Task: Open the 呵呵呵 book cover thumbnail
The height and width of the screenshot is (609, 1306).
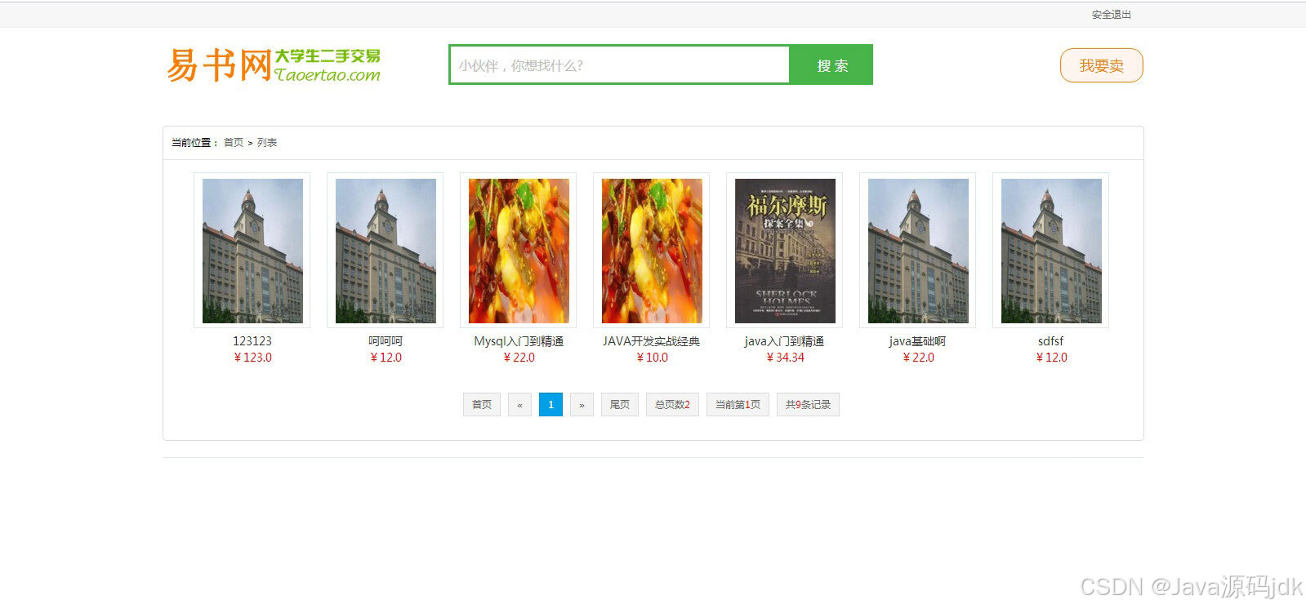Action: (x=386, y=251)
